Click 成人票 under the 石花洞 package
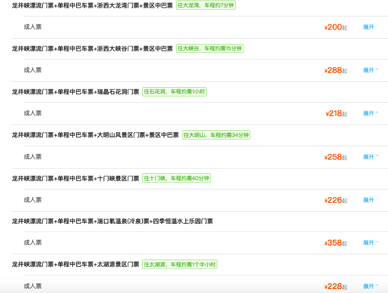This screenshot has height=293, width=388. (32, 113)
